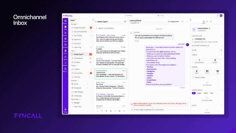
Task: Apply the Danger saved filter
Action: [82, 103]
